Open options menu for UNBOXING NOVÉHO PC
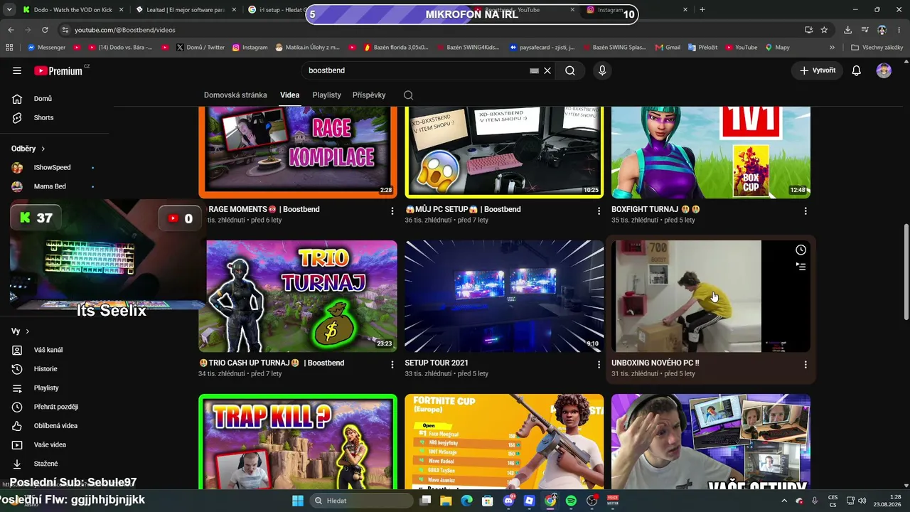This screenshot has width=910, height=512. (x=805, y=365)
